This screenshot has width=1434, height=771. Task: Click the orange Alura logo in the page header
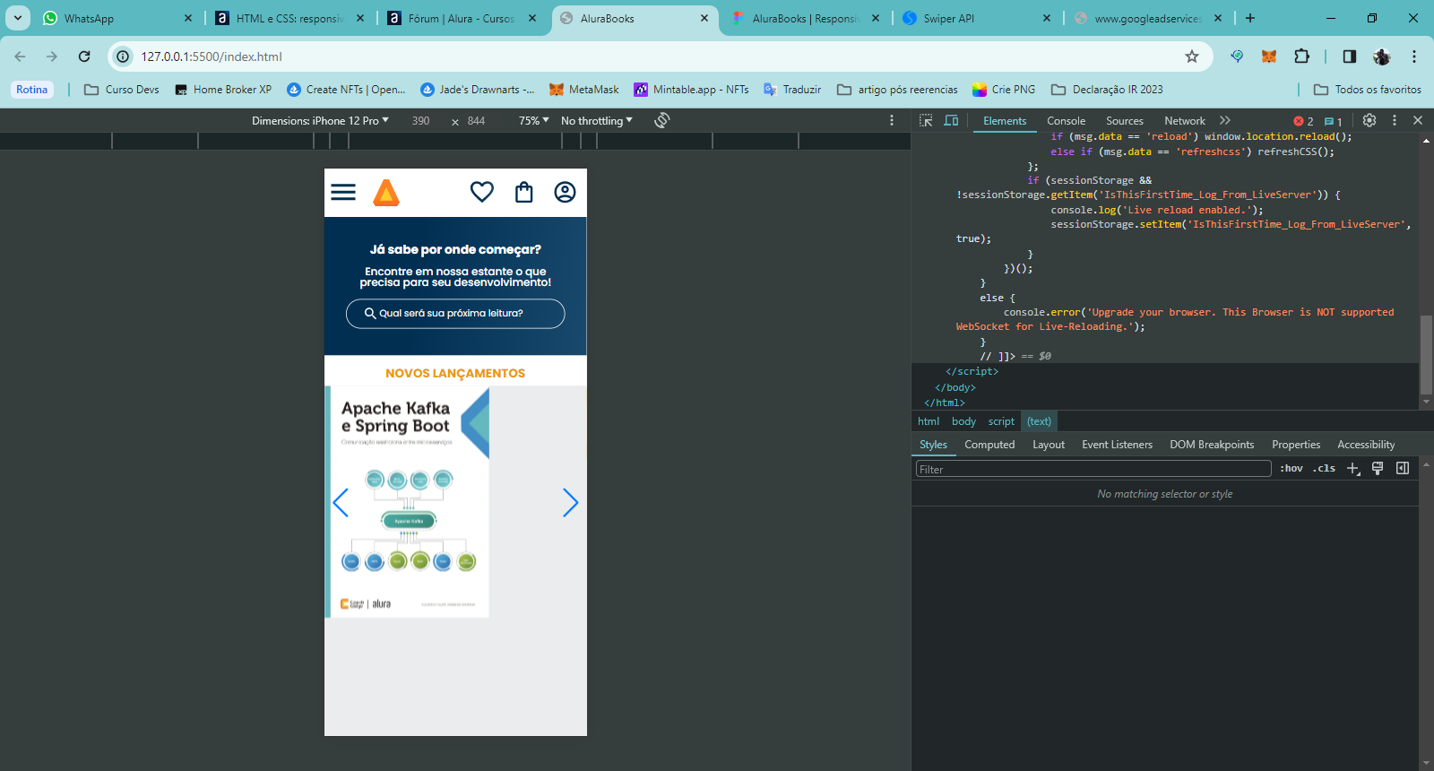point(386,193)
